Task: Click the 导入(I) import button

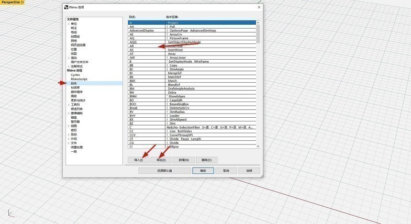Action: [x=138, y=160]
